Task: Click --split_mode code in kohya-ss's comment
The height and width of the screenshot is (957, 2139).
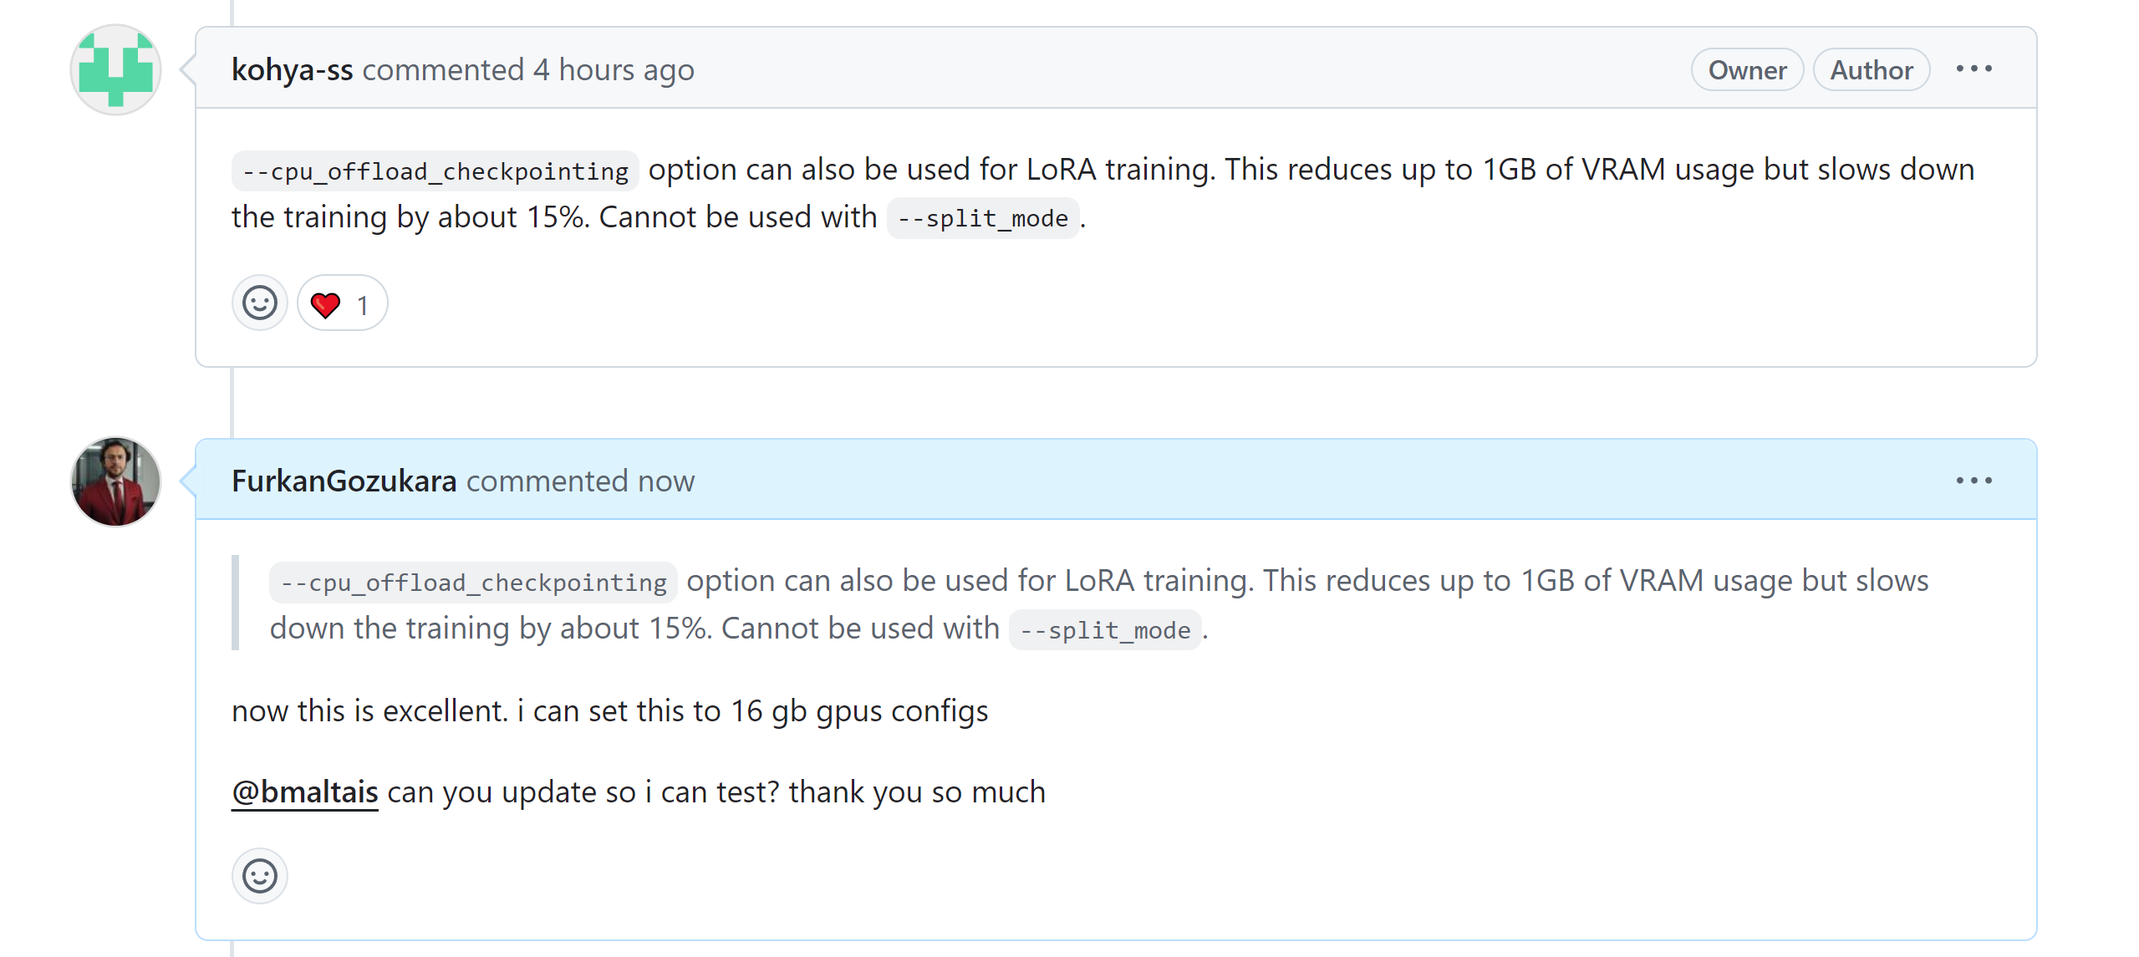Action: pyautogui.click(x=982, y=219)
